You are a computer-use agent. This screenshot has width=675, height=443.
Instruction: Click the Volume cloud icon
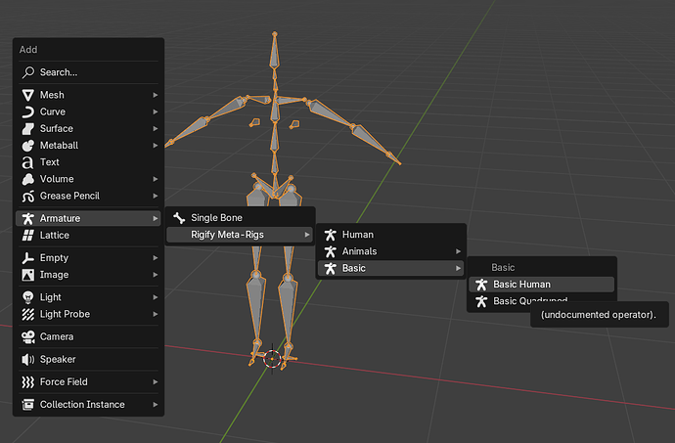(28, 179)
